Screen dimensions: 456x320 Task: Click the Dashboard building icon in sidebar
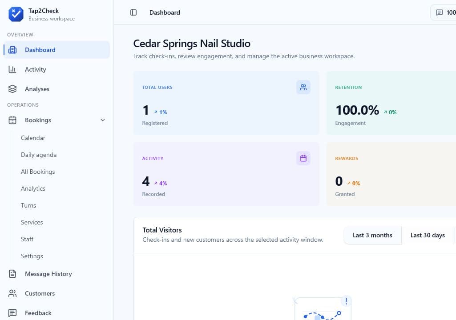tap(12, 50)
